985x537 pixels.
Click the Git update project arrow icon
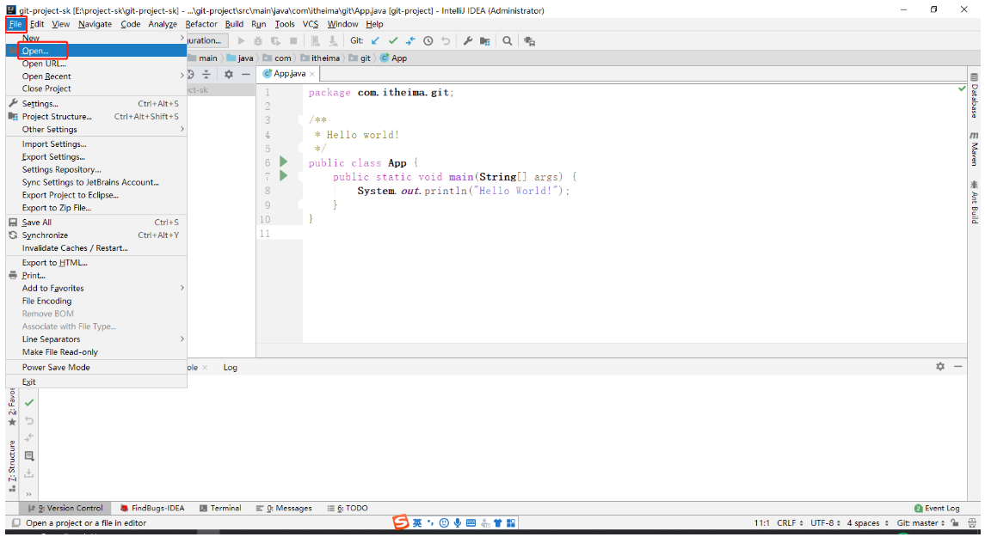coord(375,40)
